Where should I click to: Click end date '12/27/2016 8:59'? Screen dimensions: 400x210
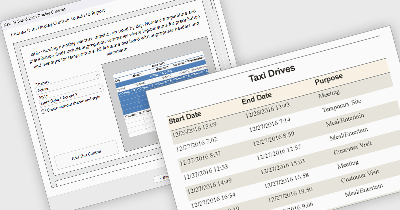click(274, 138)
